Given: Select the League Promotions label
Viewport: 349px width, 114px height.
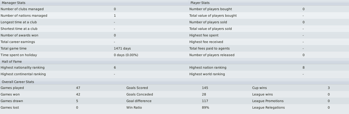Looking at the screenshot, I should click(268, 101).
